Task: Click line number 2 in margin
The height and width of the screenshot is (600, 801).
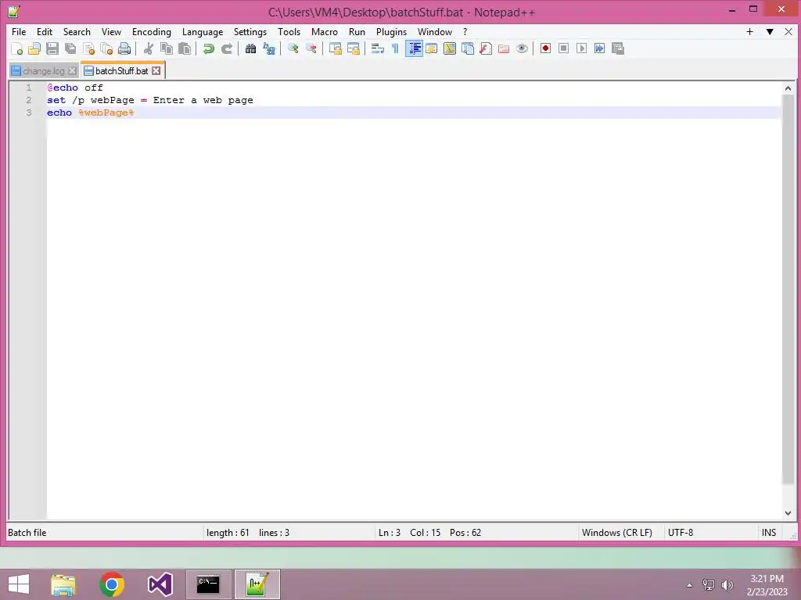Action: pos(29,100)
